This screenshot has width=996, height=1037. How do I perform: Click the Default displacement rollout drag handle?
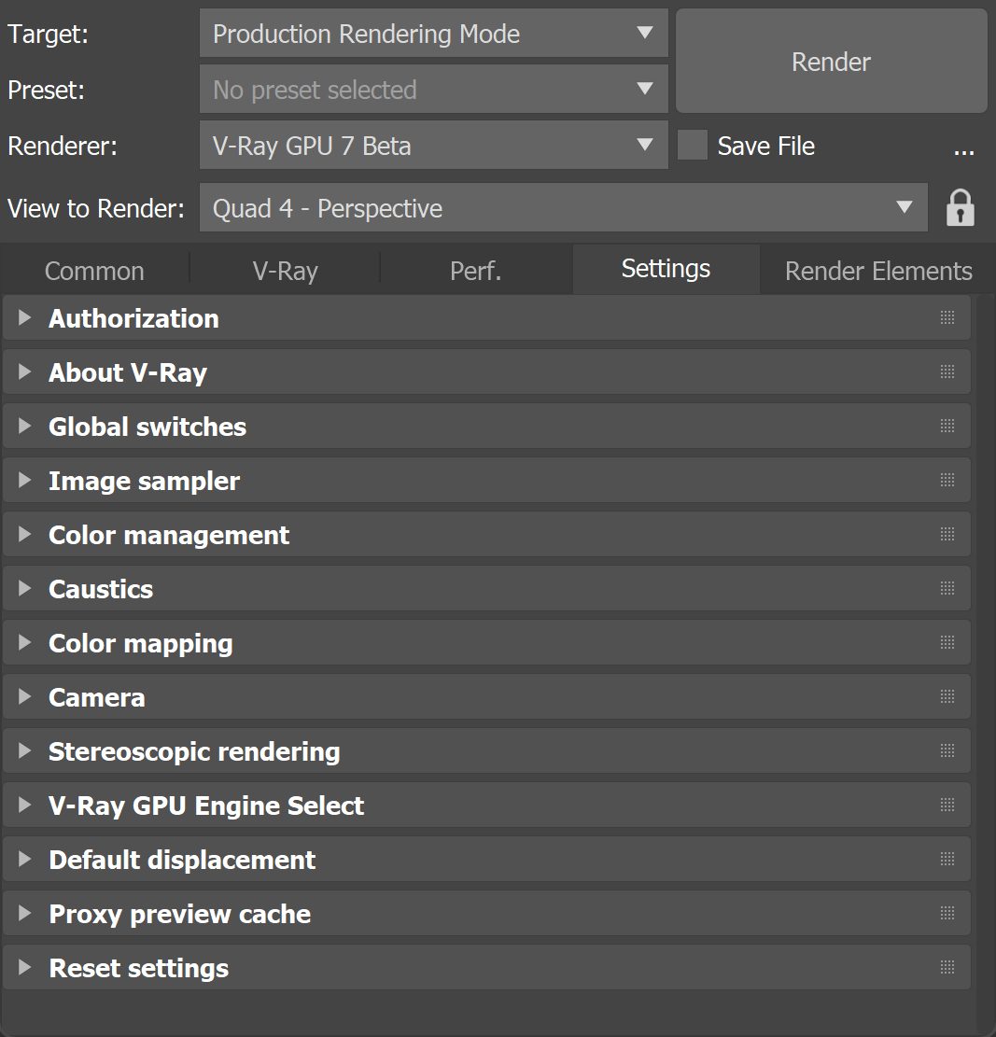[x=947, y=860]
